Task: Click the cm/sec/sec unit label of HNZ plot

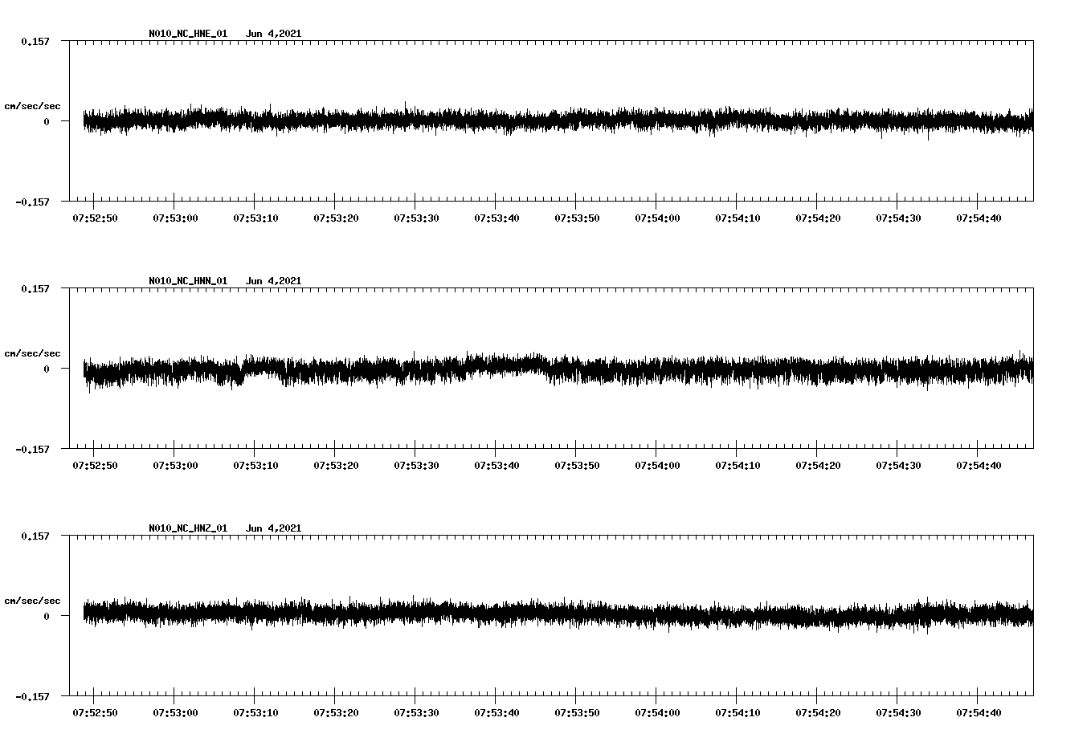Action: [33, 601]
